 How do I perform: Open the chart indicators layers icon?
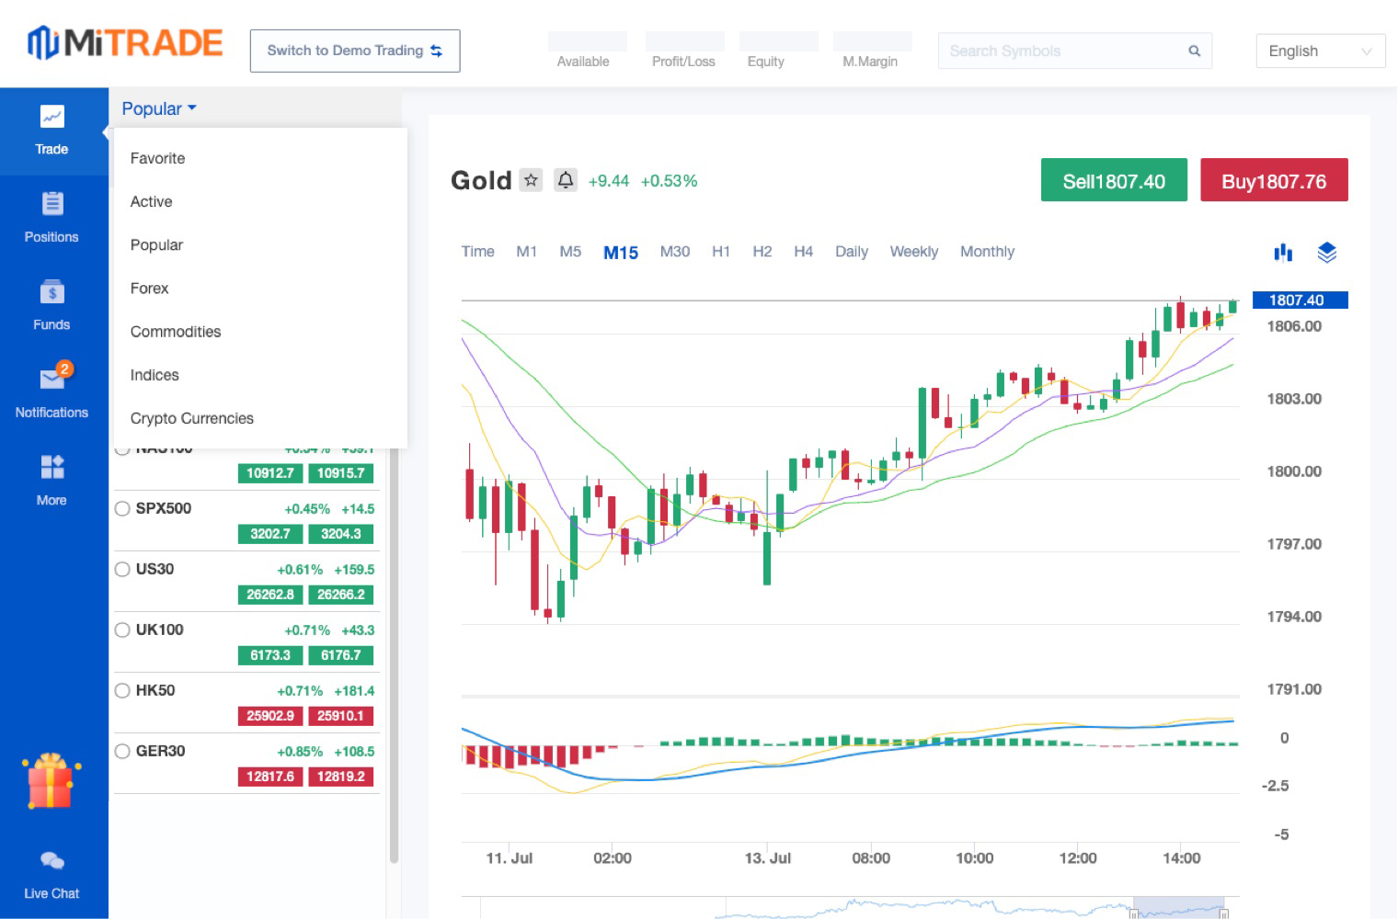1326,253
